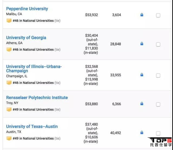Select the checkbox for Illinois Urbana-Champaign

point(158,76)
